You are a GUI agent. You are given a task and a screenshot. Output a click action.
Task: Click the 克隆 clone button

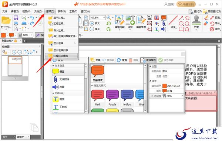click(95, 60)
